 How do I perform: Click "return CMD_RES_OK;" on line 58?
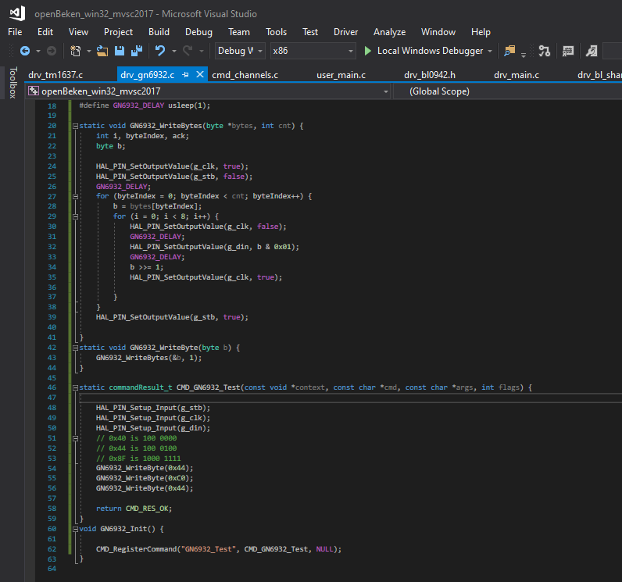tap(134, 509)
